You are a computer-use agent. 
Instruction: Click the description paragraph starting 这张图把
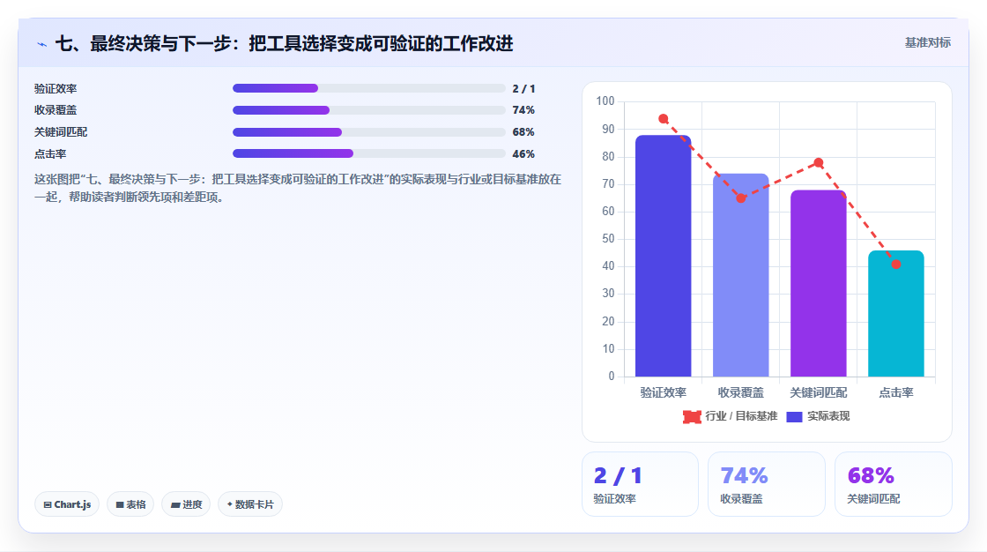[x=297, y=188]
